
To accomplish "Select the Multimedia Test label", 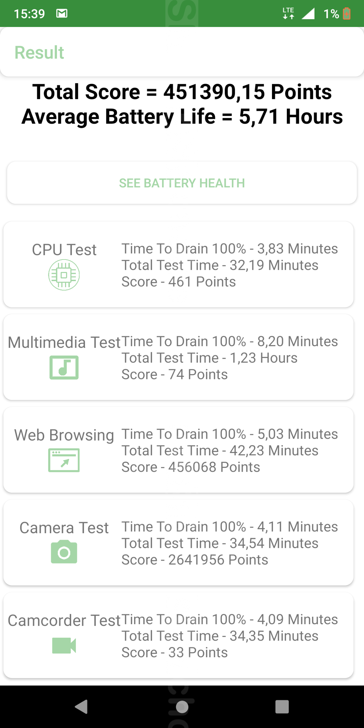I will click(x=64, y=342).
